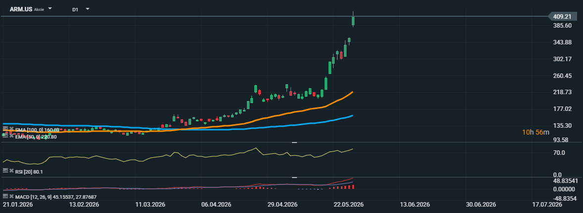The image size is (583, 213).
Task: Open the D1 timeframe dropdown
Action: (88, 8)
